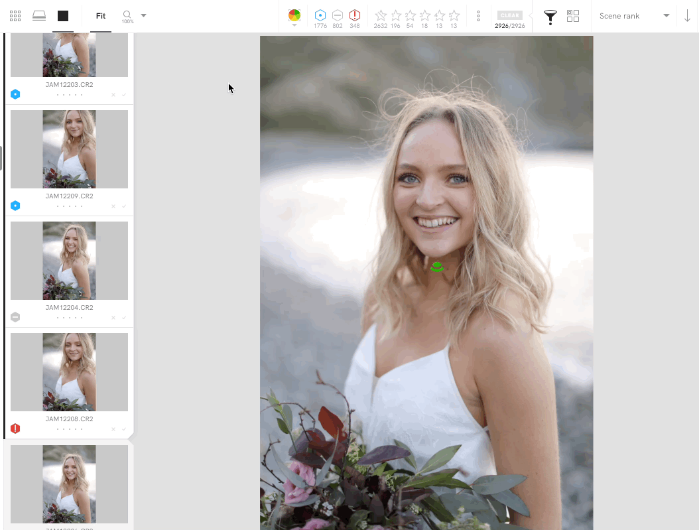This screenshot has width=699, height=530.
Task: Select the currently highlighted bottom thumbnail
Action: tap(69, 484)
